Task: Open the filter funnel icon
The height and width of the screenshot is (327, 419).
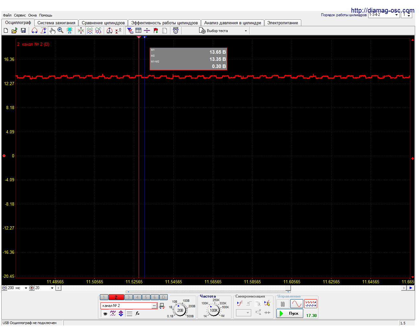Action: coord(130,30)
